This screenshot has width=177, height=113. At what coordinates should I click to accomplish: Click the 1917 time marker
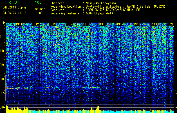pos(120,24)
